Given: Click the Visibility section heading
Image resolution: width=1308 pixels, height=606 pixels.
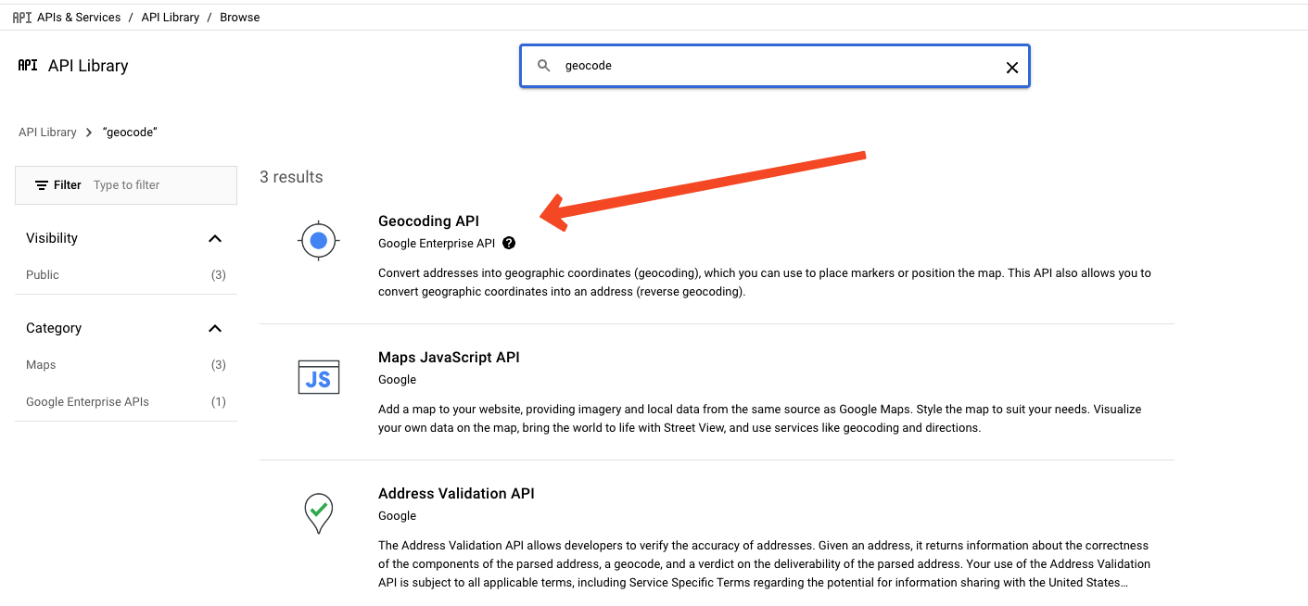Looking at the screenshot, I should click(x=52, y=238).
